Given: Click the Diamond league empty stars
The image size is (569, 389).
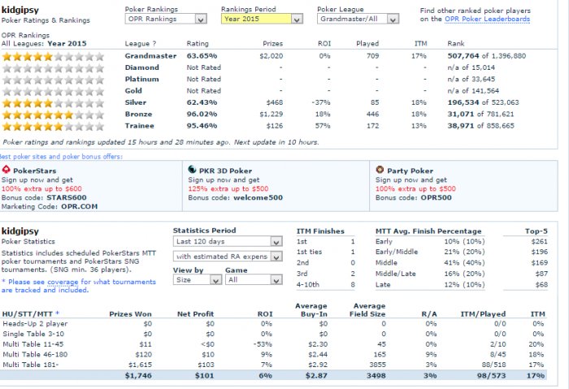Looking at the screenshot, I should [x=54, y=68].
